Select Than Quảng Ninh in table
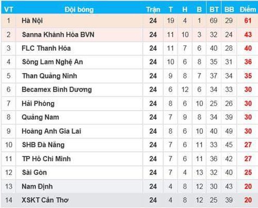This screenshot has width=258, height=208. tap(49, 76)
